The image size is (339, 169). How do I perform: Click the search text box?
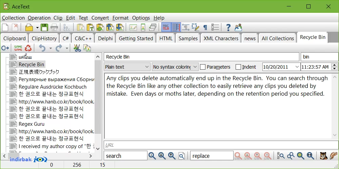(x=126, y=155)
